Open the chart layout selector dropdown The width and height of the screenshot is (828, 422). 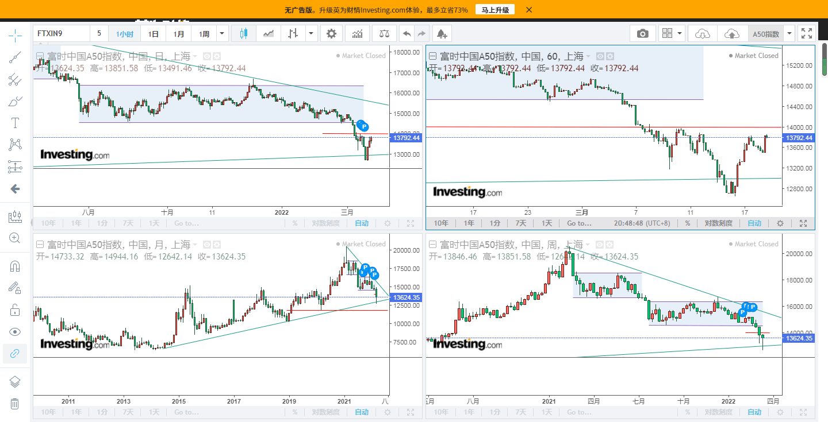coord(672,34)
